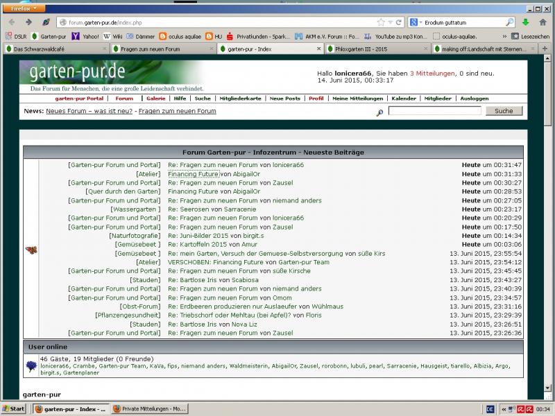Viewport: 555px width, 416px height.
Task: Open the Firefox application menu dropdown
Action: [x=25, y=8]
